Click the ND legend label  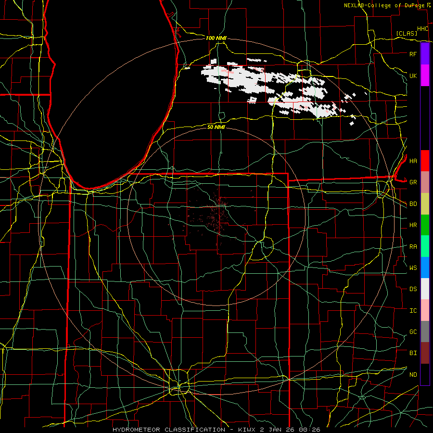[x=413, y=375]
